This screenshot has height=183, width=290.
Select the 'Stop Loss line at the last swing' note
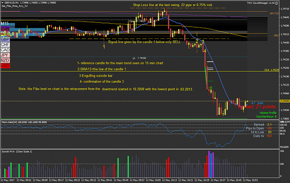[x=173, y=5]
